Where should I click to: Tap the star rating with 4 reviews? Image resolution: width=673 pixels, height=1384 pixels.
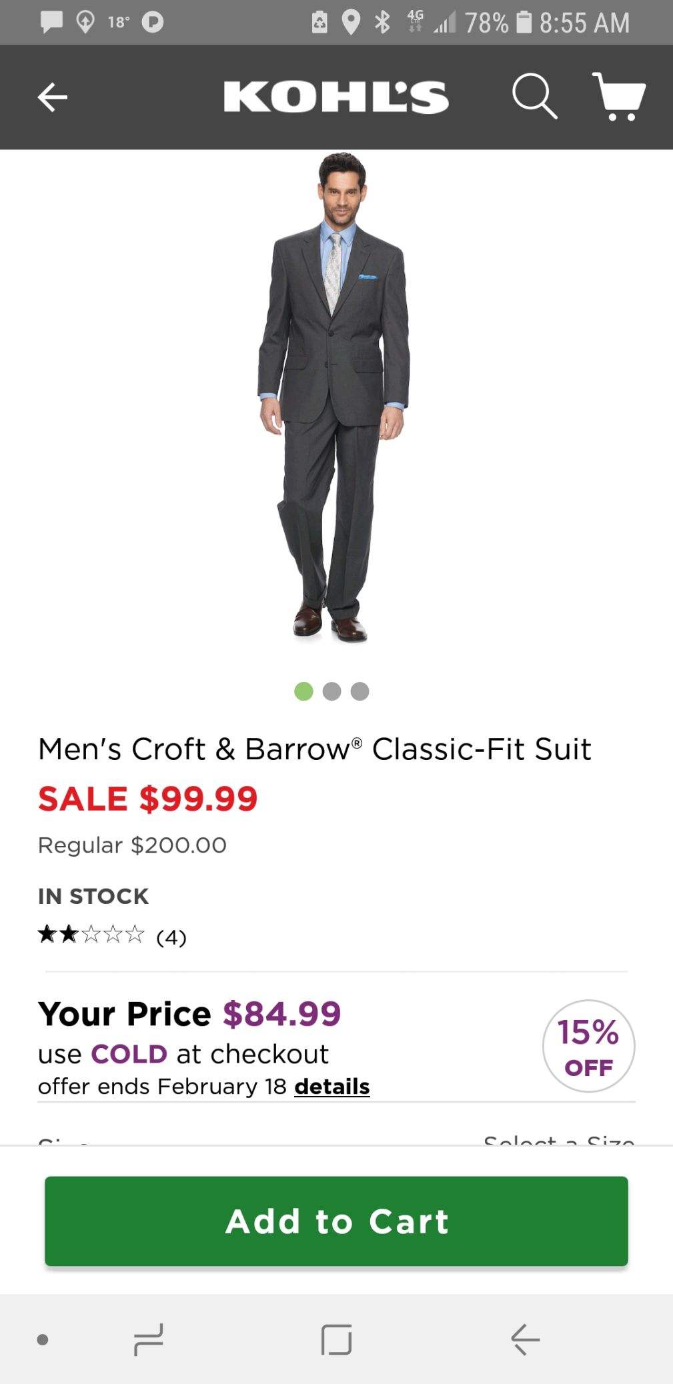pos(111,935)
